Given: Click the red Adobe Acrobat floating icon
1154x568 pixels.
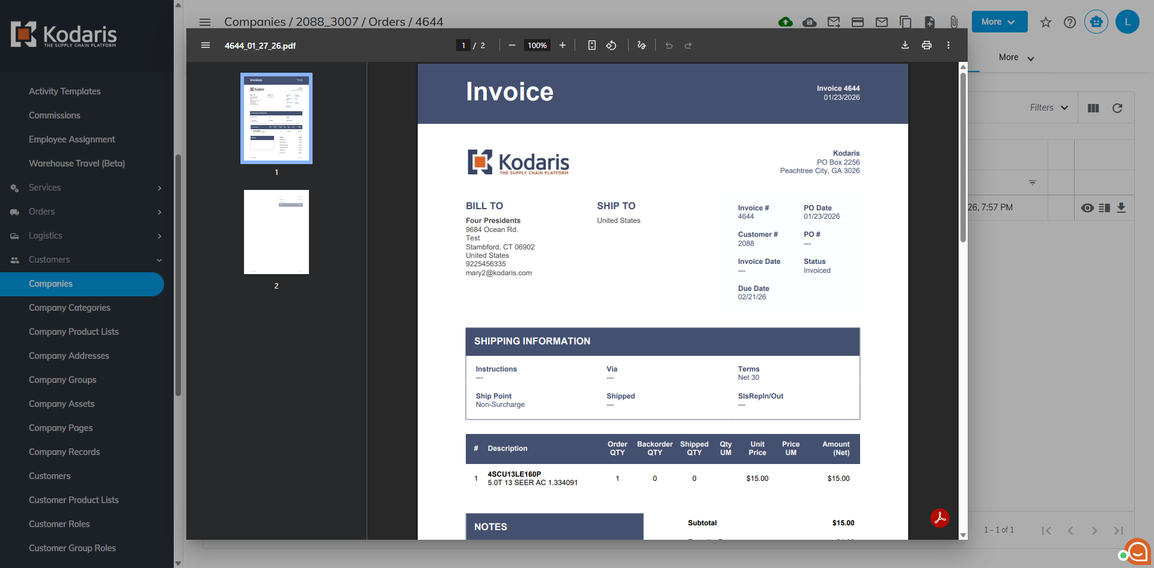Looking at the screenshot, I should pos(940,518).
